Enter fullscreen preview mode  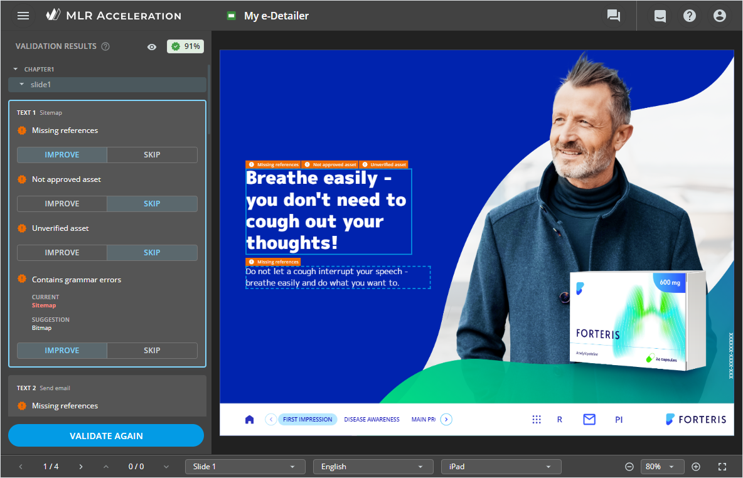(x=722, y=467)
